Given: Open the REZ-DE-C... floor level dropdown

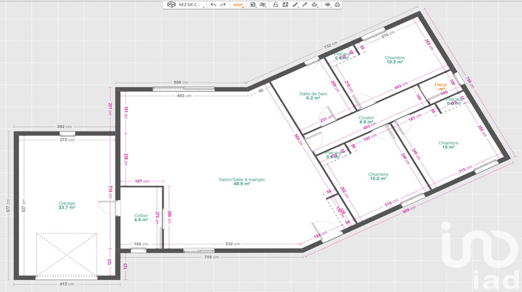Looking at the screenshot, I should 191,4.
